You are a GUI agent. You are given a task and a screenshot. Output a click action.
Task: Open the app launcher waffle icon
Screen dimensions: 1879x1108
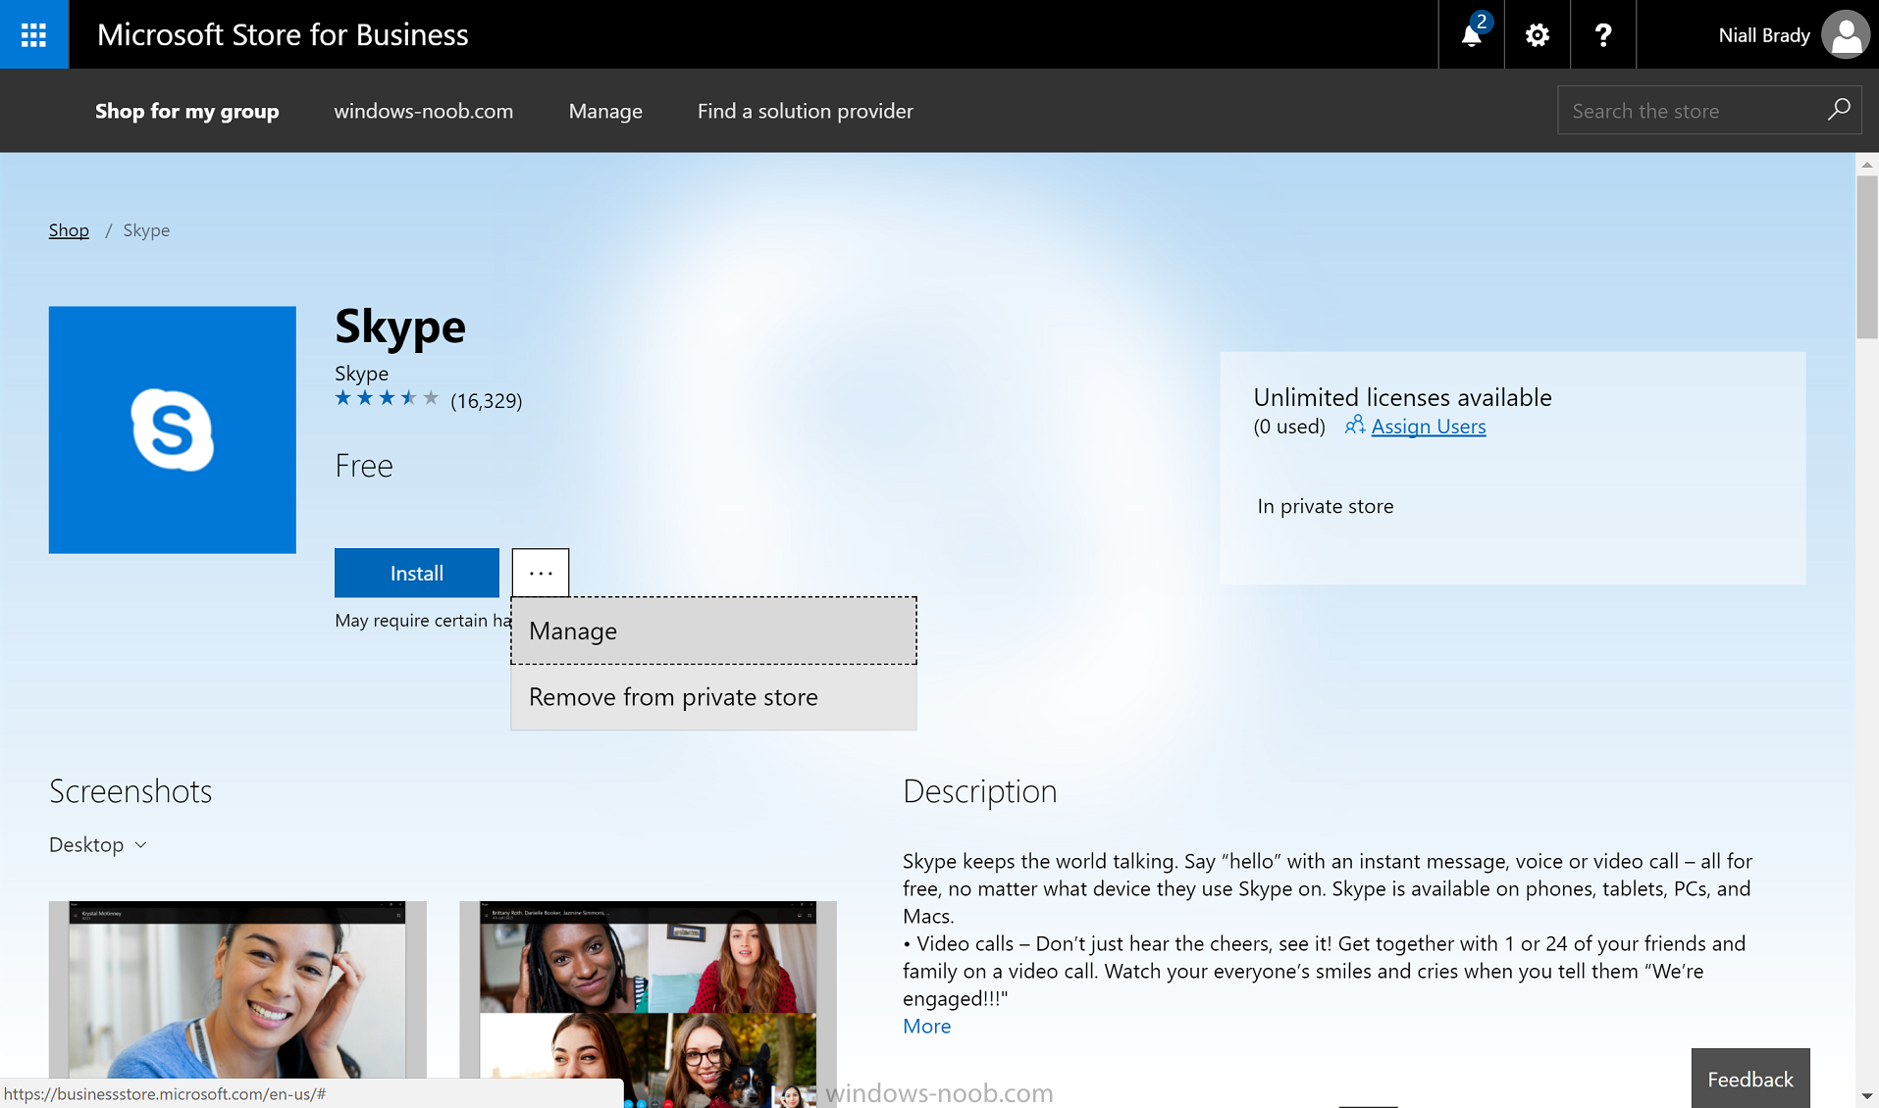[33, 34]
